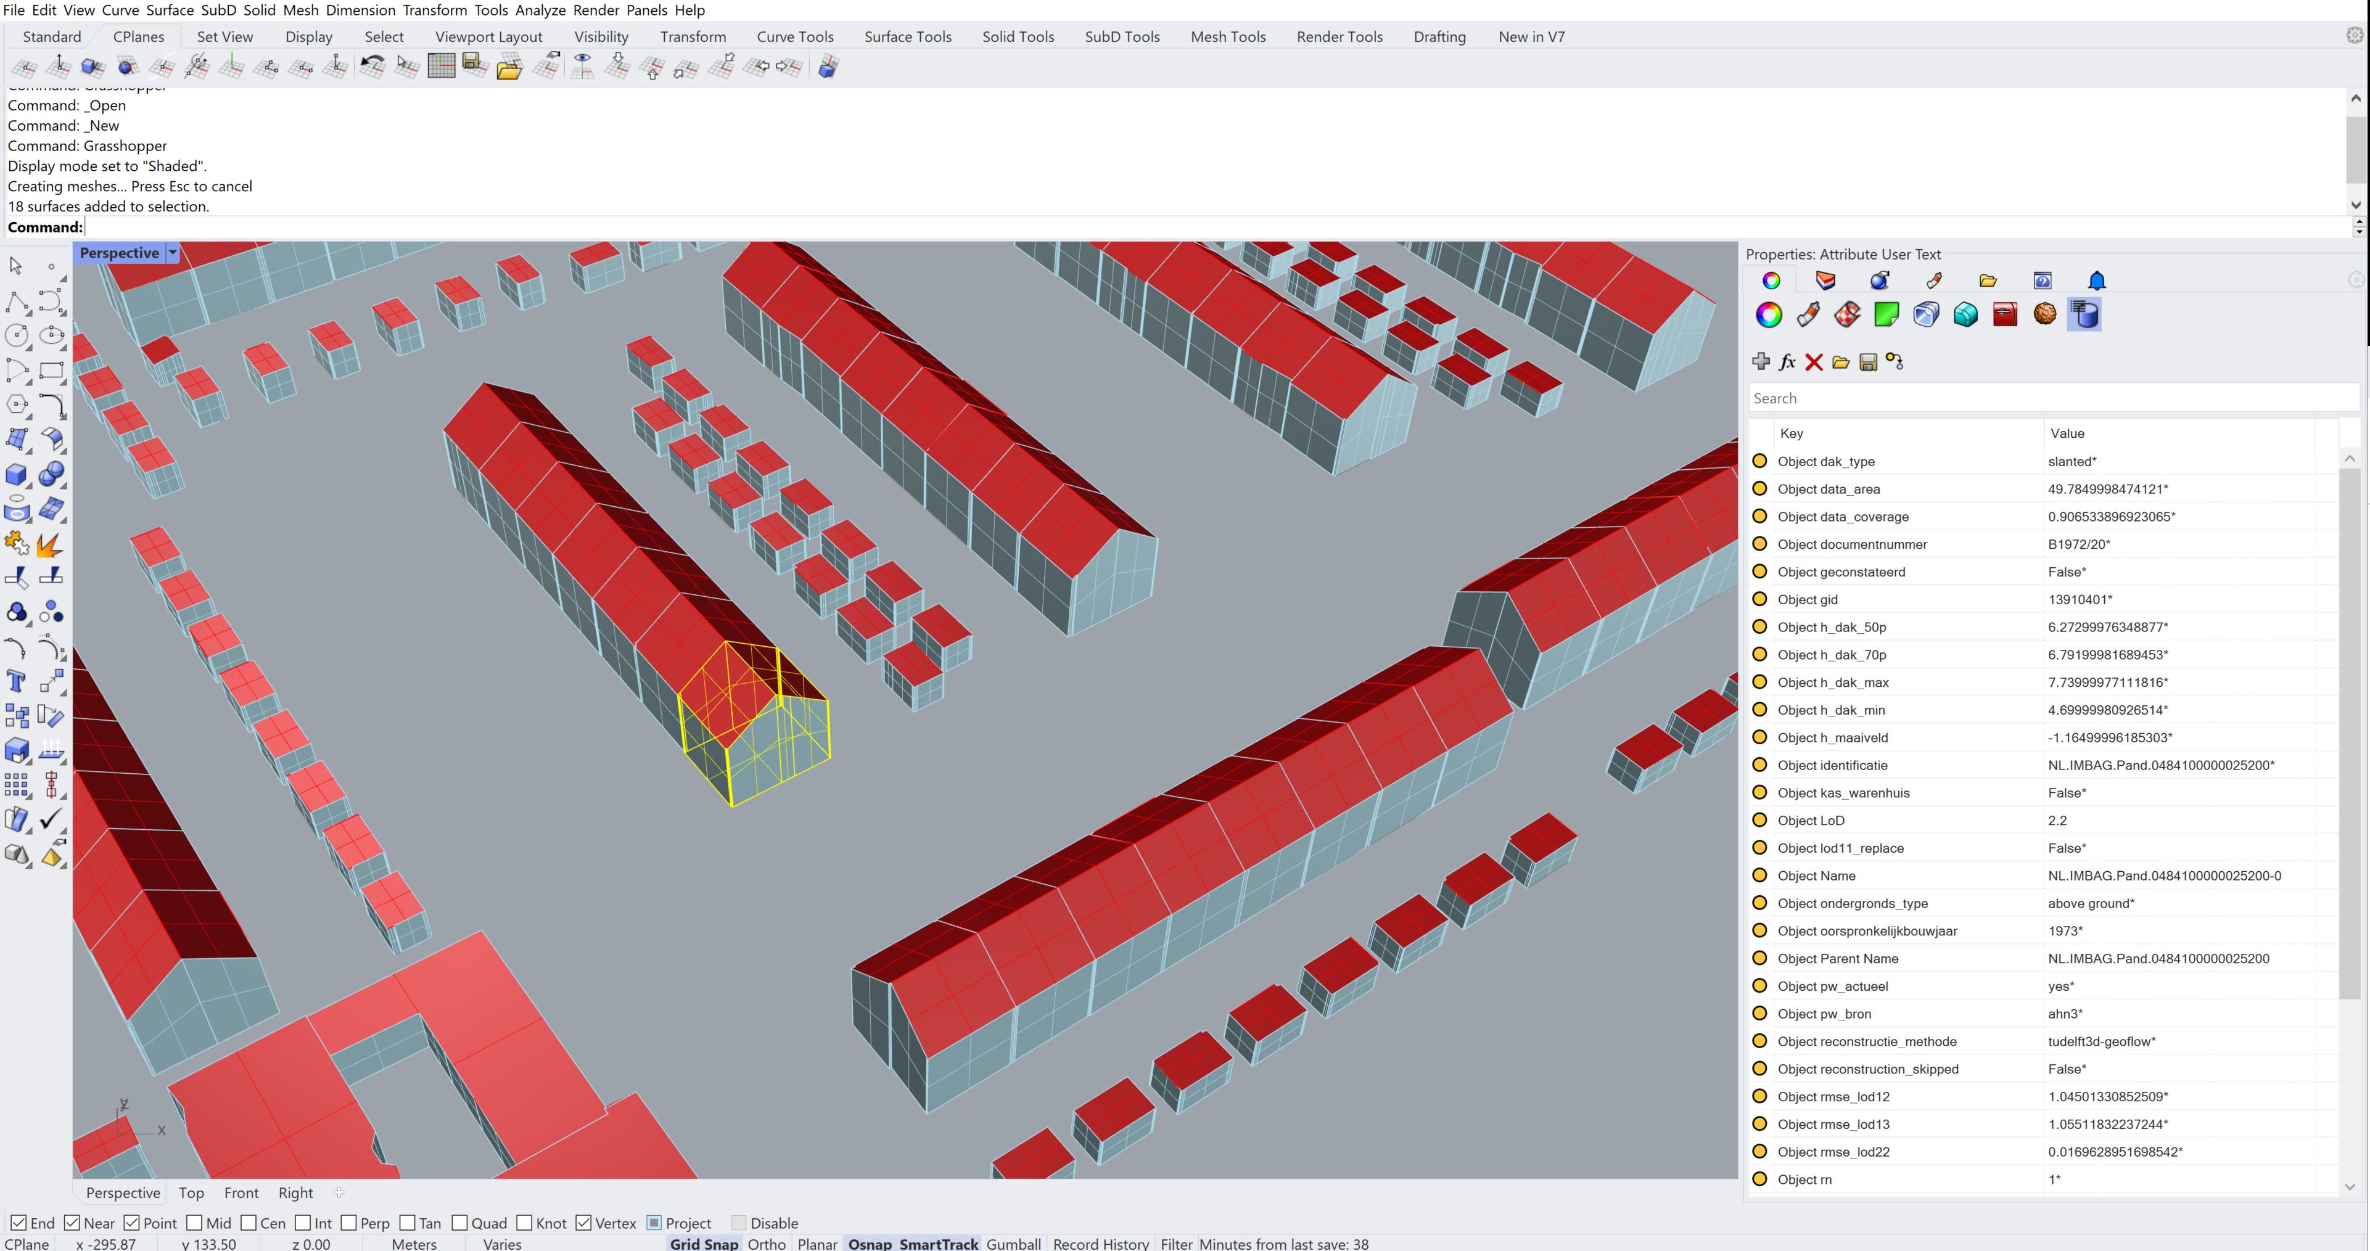2370x1251 pixels.
Task: Switch to the Solid Tools tab
Action: pos(1018,37)
